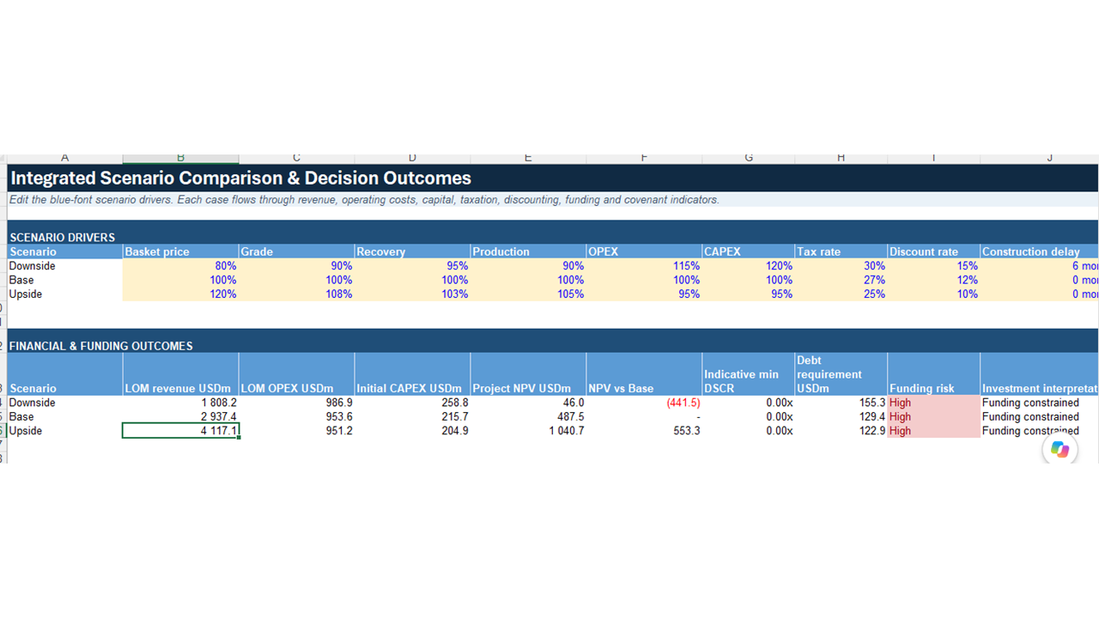Viewport: 1099px width, 618px height.
Task: Select the Base LOM OPEX 953.6 cell
Action: click(296, 416)
